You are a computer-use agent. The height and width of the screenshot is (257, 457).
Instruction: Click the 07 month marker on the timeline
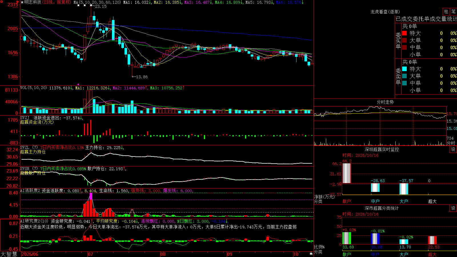(x=91, y=254)
